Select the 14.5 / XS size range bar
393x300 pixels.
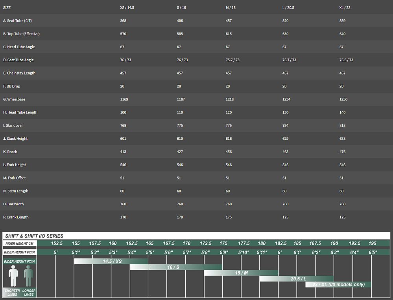pyautogui.click(x=111, y=261)
